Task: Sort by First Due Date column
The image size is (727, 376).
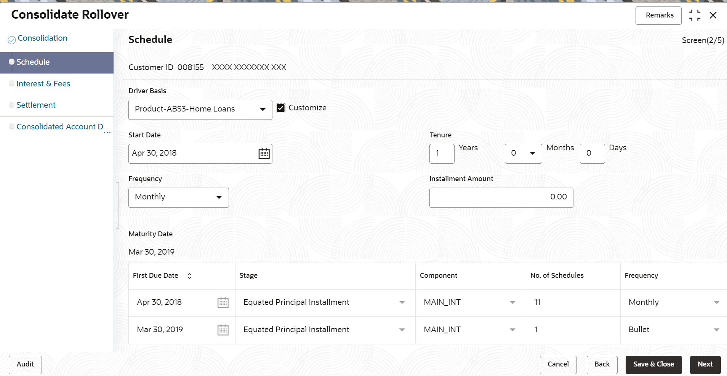Action: pyautogui.click(x=189, y=276)
